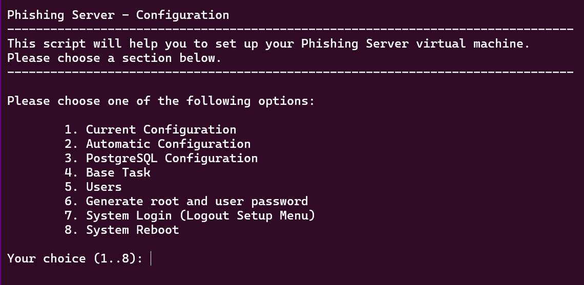Click the top dashed separator line
The image size is (584, 285).
(290, 29)
